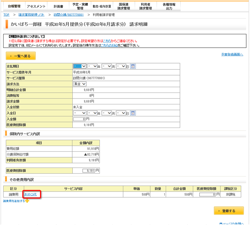Go to TOP breadcrumb link
The height and width of the screenshot is (225, 250).
[x=7, y=15]
